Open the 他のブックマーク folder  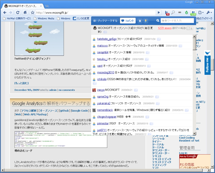[204, 18]
